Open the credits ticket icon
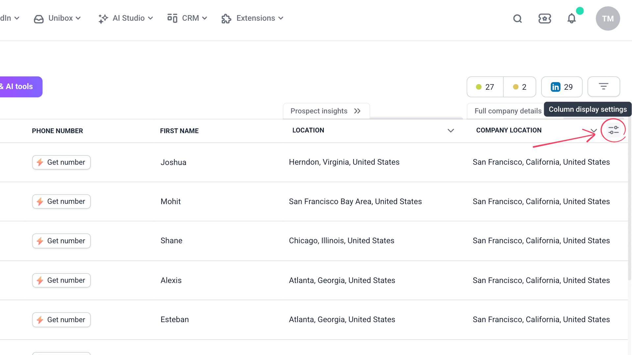The height and width of the screenshot is (355, 632). coord(545,18)
